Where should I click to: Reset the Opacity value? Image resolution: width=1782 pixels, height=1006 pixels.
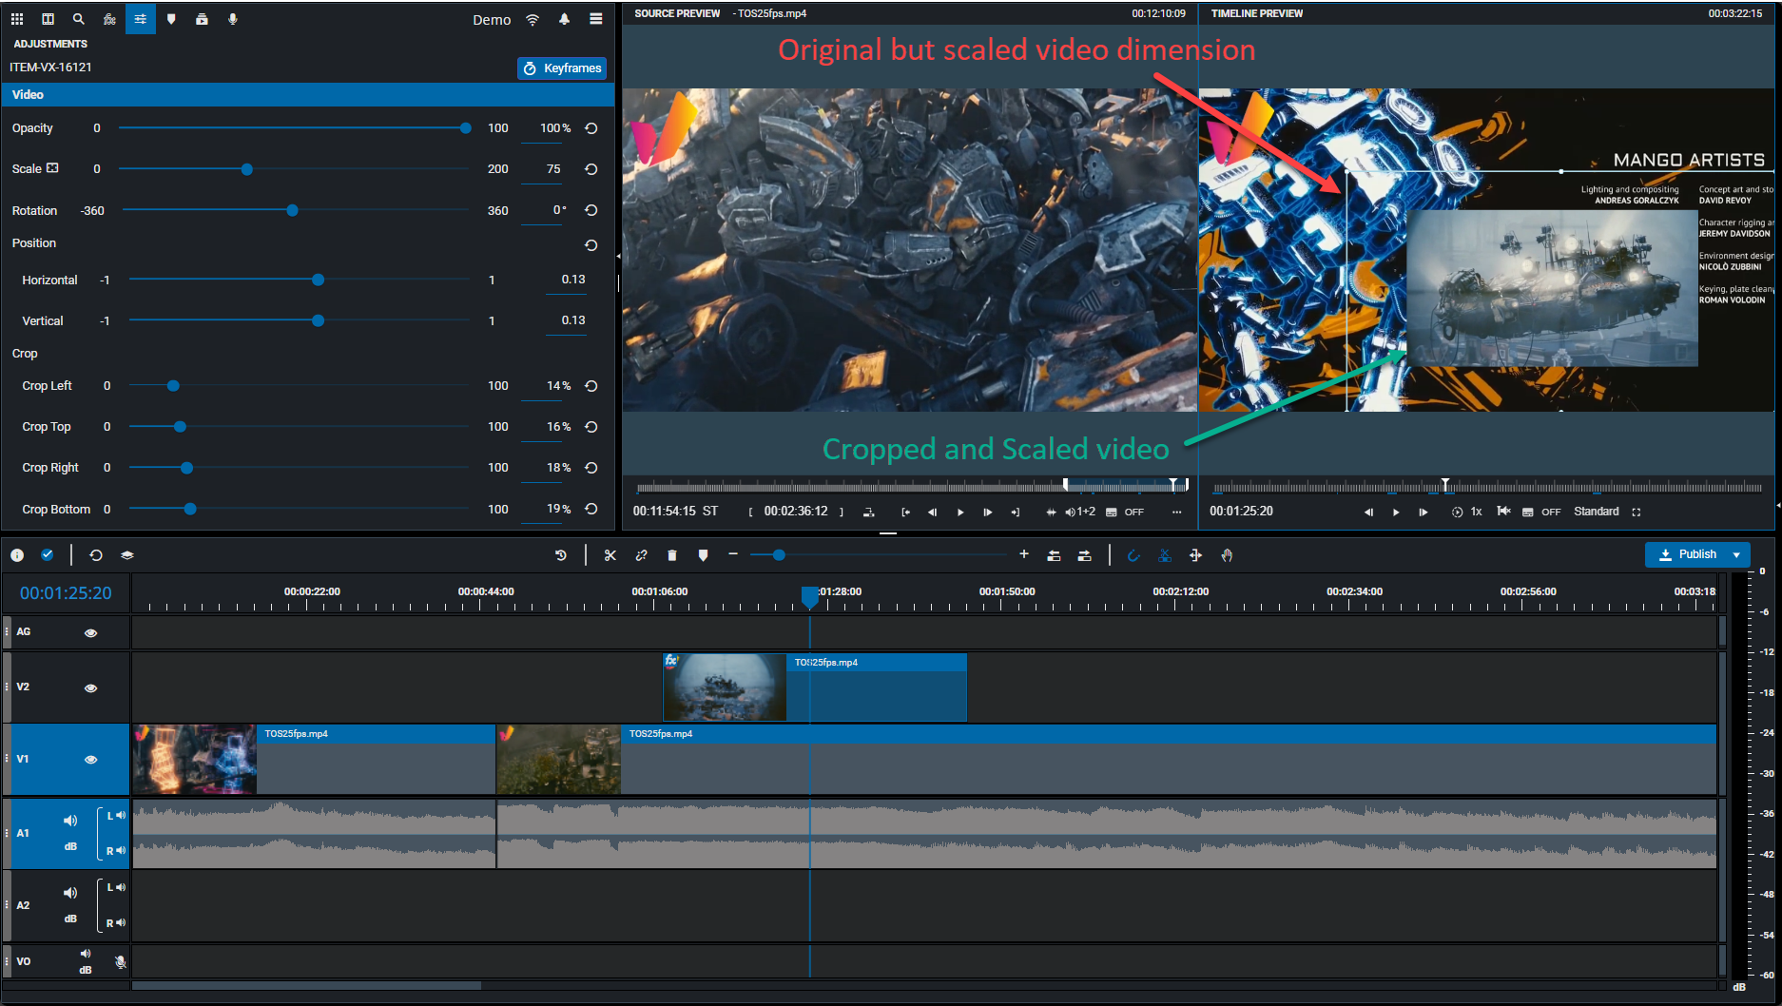coord(591,128)
